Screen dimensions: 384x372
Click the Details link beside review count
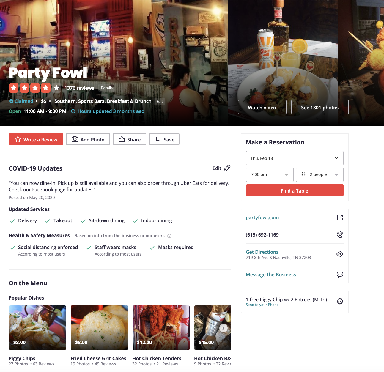(107, 88)
